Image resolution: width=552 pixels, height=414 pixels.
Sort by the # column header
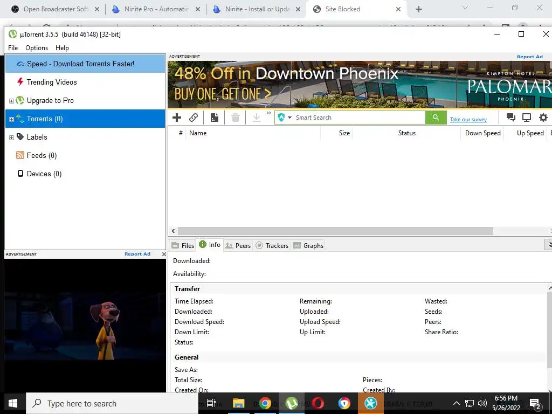181,133
